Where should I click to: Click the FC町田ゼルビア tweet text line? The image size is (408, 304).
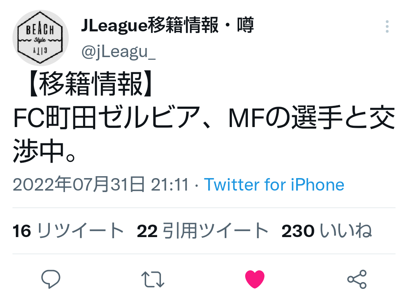coord(204,118)
